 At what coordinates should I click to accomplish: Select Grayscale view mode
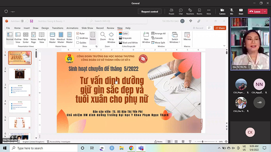(x=125, y=38)
